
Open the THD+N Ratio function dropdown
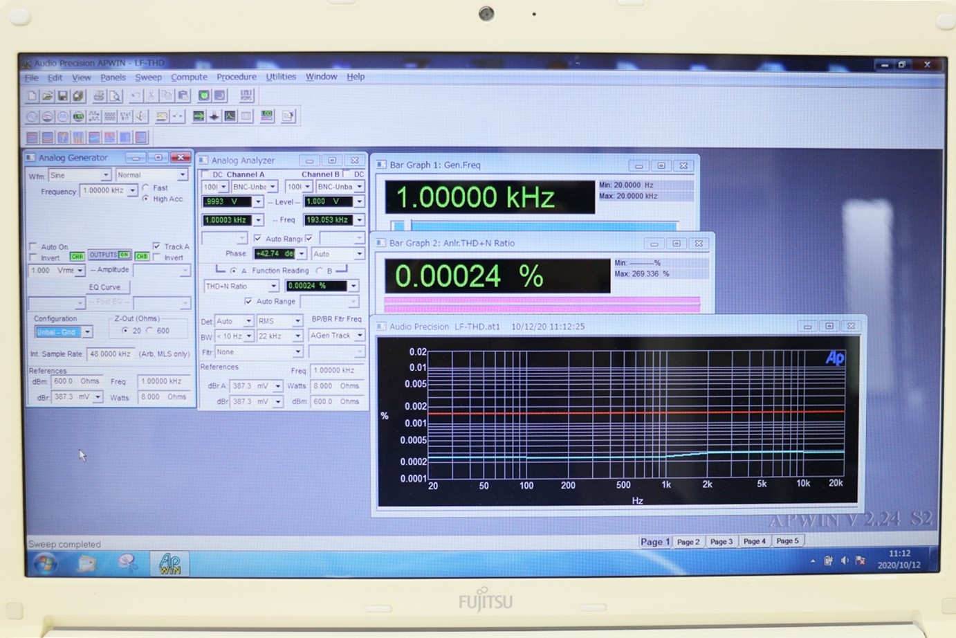(x=273, y=286)
